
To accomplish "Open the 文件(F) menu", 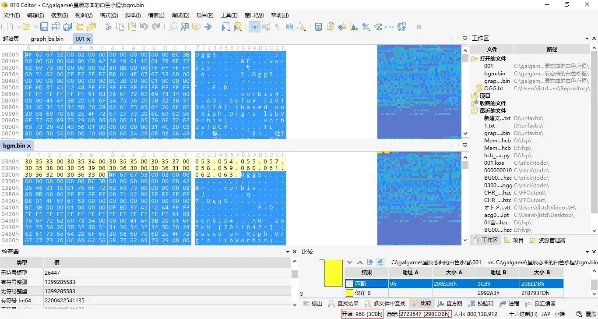I will (12, 15).
